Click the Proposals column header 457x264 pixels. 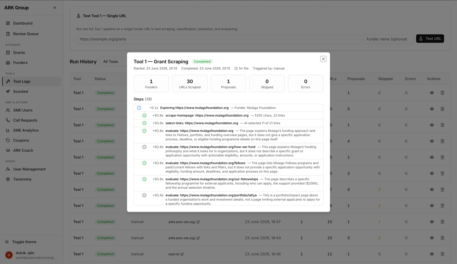click(x=356, y=79)
